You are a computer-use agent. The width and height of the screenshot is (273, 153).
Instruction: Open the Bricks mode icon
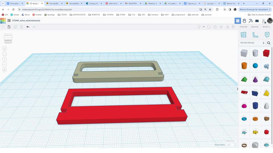(257, 21)
